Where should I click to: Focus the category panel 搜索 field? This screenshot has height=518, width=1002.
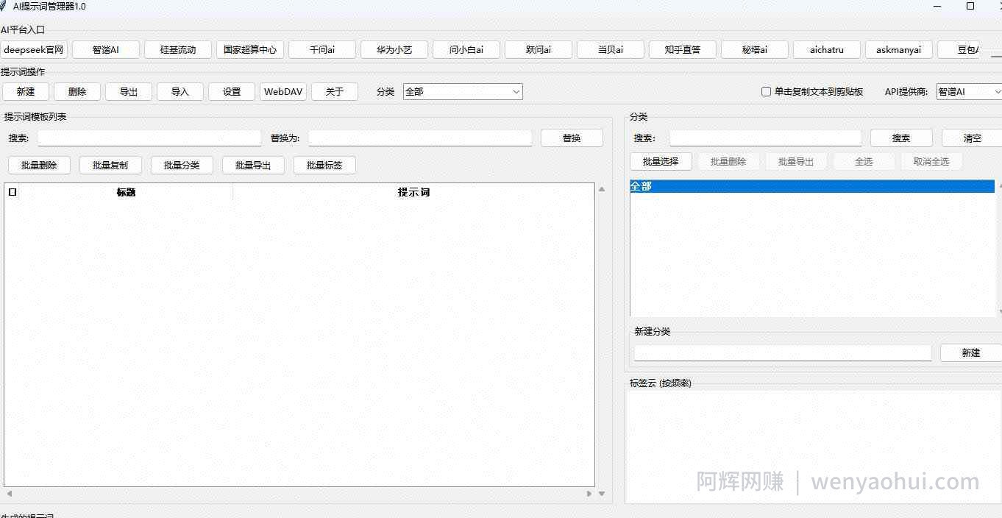[x=765, y=138]
